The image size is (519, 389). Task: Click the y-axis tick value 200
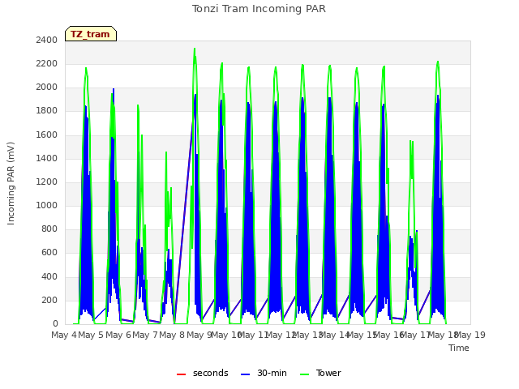[x=49, y=301]
